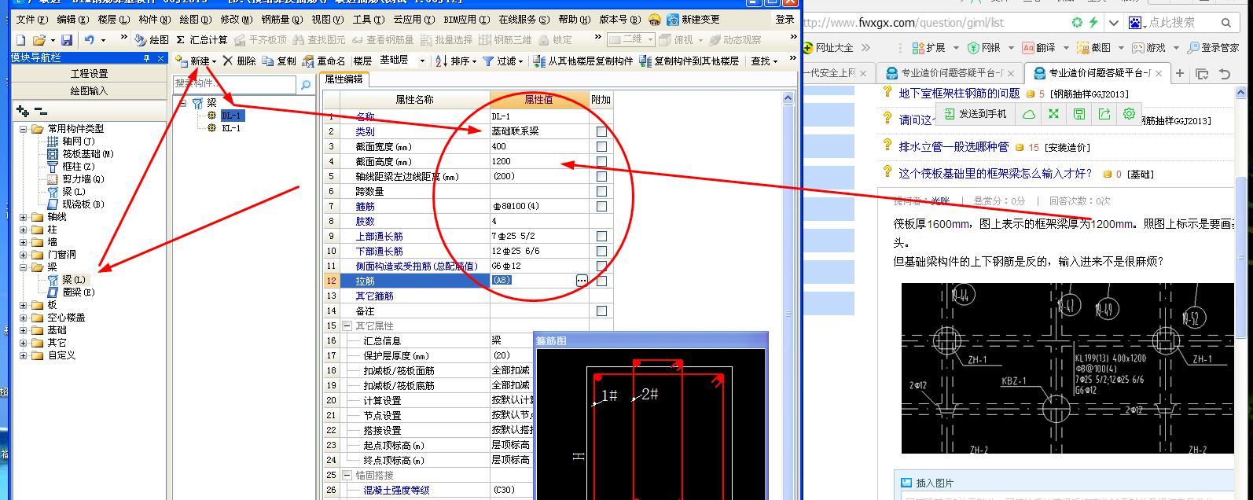Collapse the 锚固搭接 section in properties

click(x=347, y=475)
